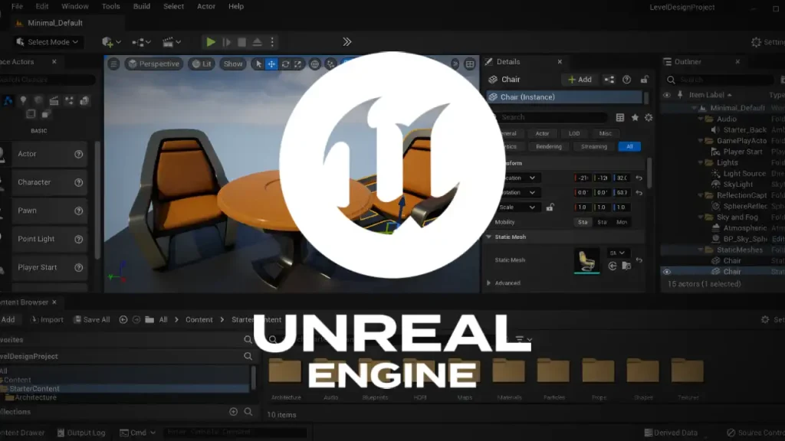Open the Actor menu
The image size is (785, 441).
(205, 6)
